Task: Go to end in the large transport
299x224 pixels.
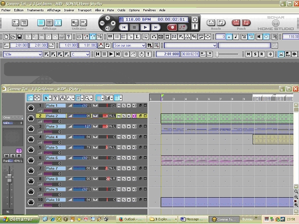Action: click(x=156, y=27)
